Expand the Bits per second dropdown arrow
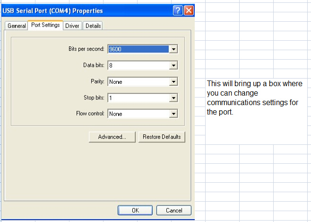311x222 pixels. 173,49
